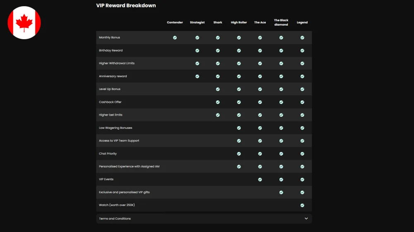
Task: Click Birthday Reward checkmark under Strategist
Action: click(197, 50)
